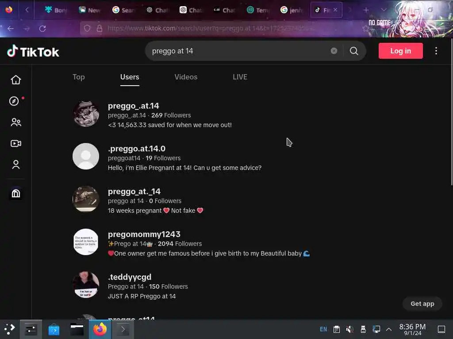Click the muted volume tray icon
Screen dimensions: 453x339
click(349, 329)
